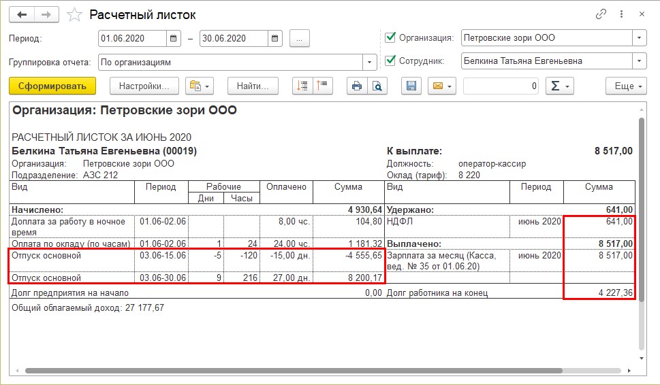Select the Начислено total 4 930,64

pos(364,210)
